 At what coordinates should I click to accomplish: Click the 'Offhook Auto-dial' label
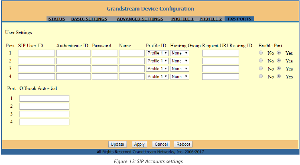coord(38,89)
